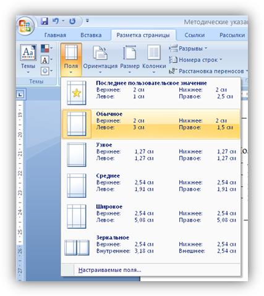Choose the Широкое margin preset
Screen dimensions: 264x296
151,216
